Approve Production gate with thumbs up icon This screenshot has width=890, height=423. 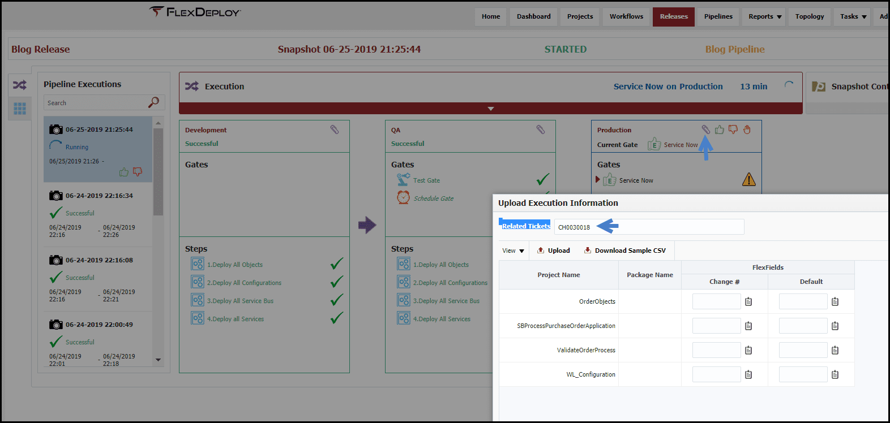click(719, 130)
